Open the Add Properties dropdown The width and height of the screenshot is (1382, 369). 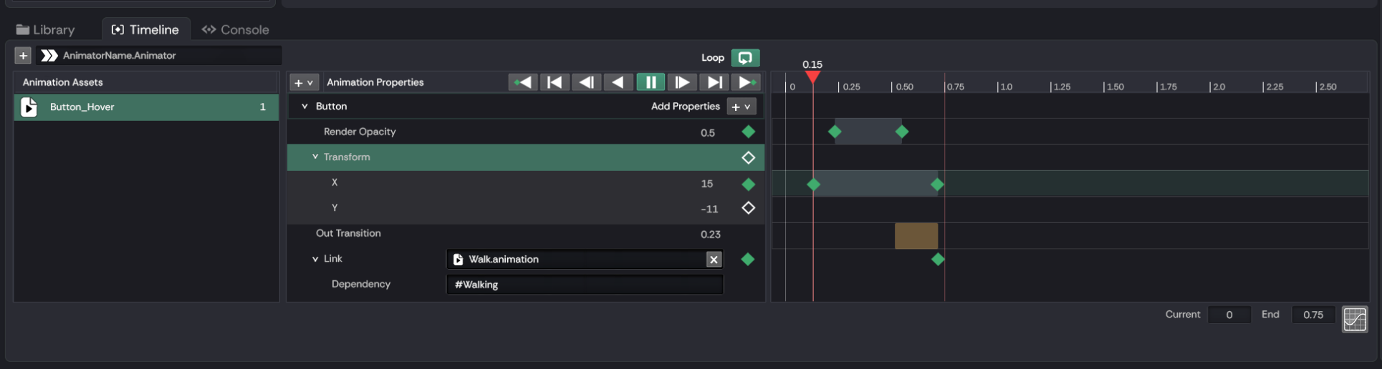point(742,107)
